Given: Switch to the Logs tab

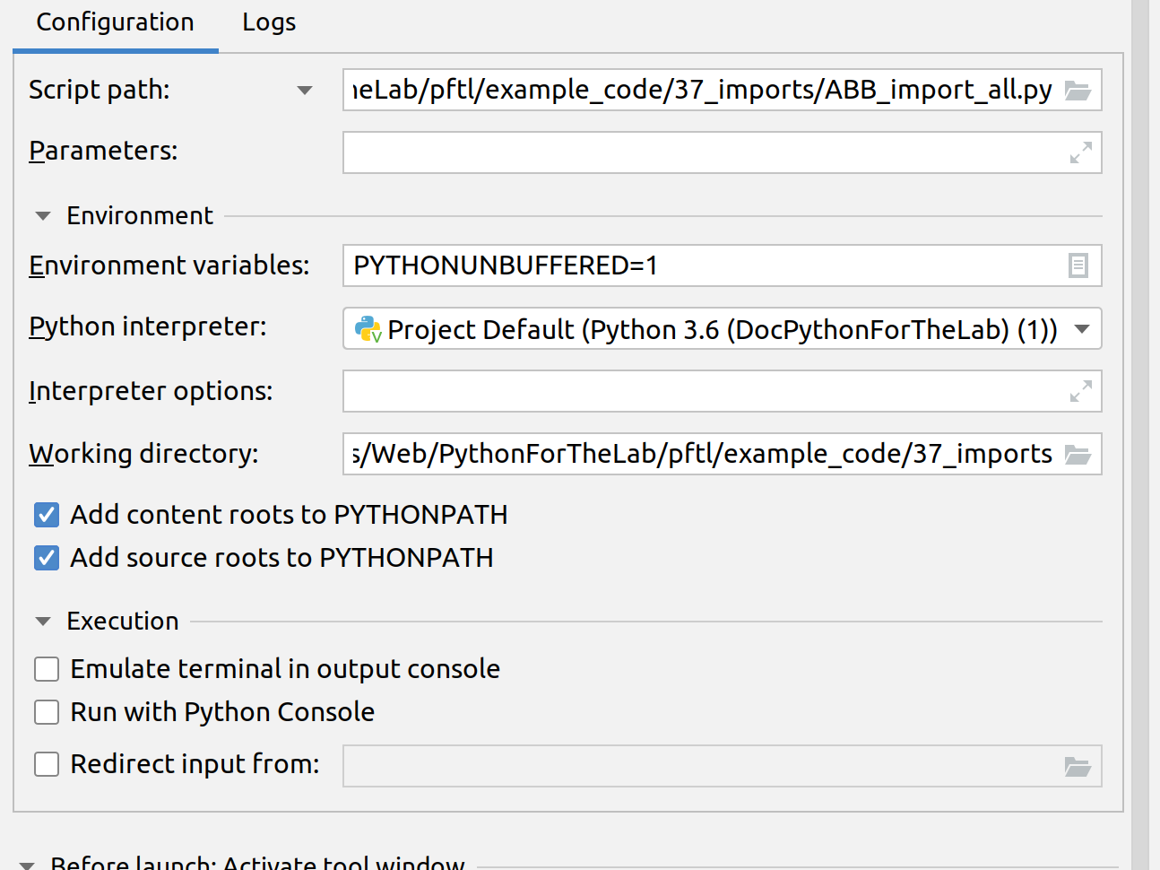Looking at the screenshot, I should pos(268,22).
